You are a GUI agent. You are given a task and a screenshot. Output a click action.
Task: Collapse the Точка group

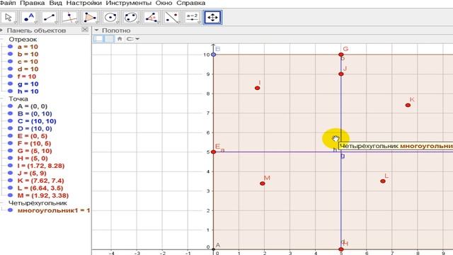(x=1, y=99)
